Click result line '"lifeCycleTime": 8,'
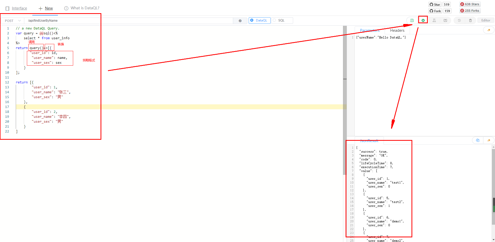Screen dimensions: 495x242 [376, 163]
